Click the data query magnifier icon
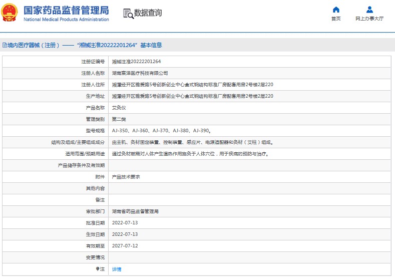The width and height of the screenshot is (395, 280). point(128,14)
